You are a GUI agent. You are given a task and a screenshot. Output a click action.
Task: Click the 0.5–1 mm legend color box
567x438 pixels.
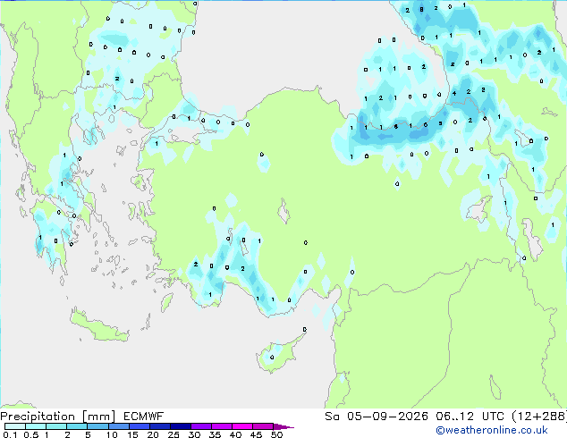coord(36,426)
